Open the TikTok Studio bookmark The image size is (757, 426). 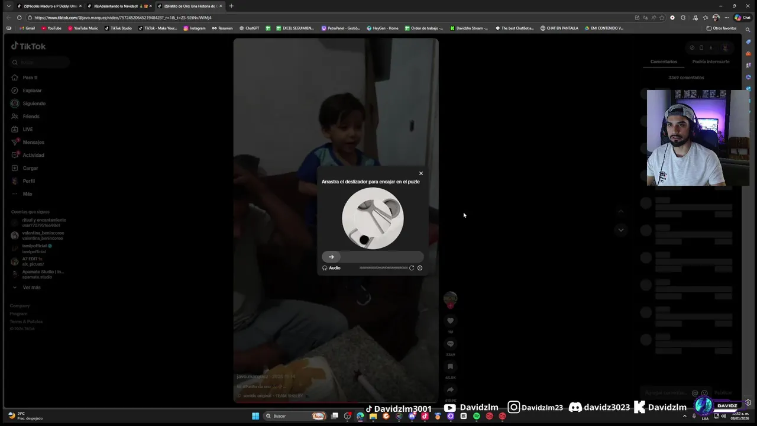pos(118,28)
